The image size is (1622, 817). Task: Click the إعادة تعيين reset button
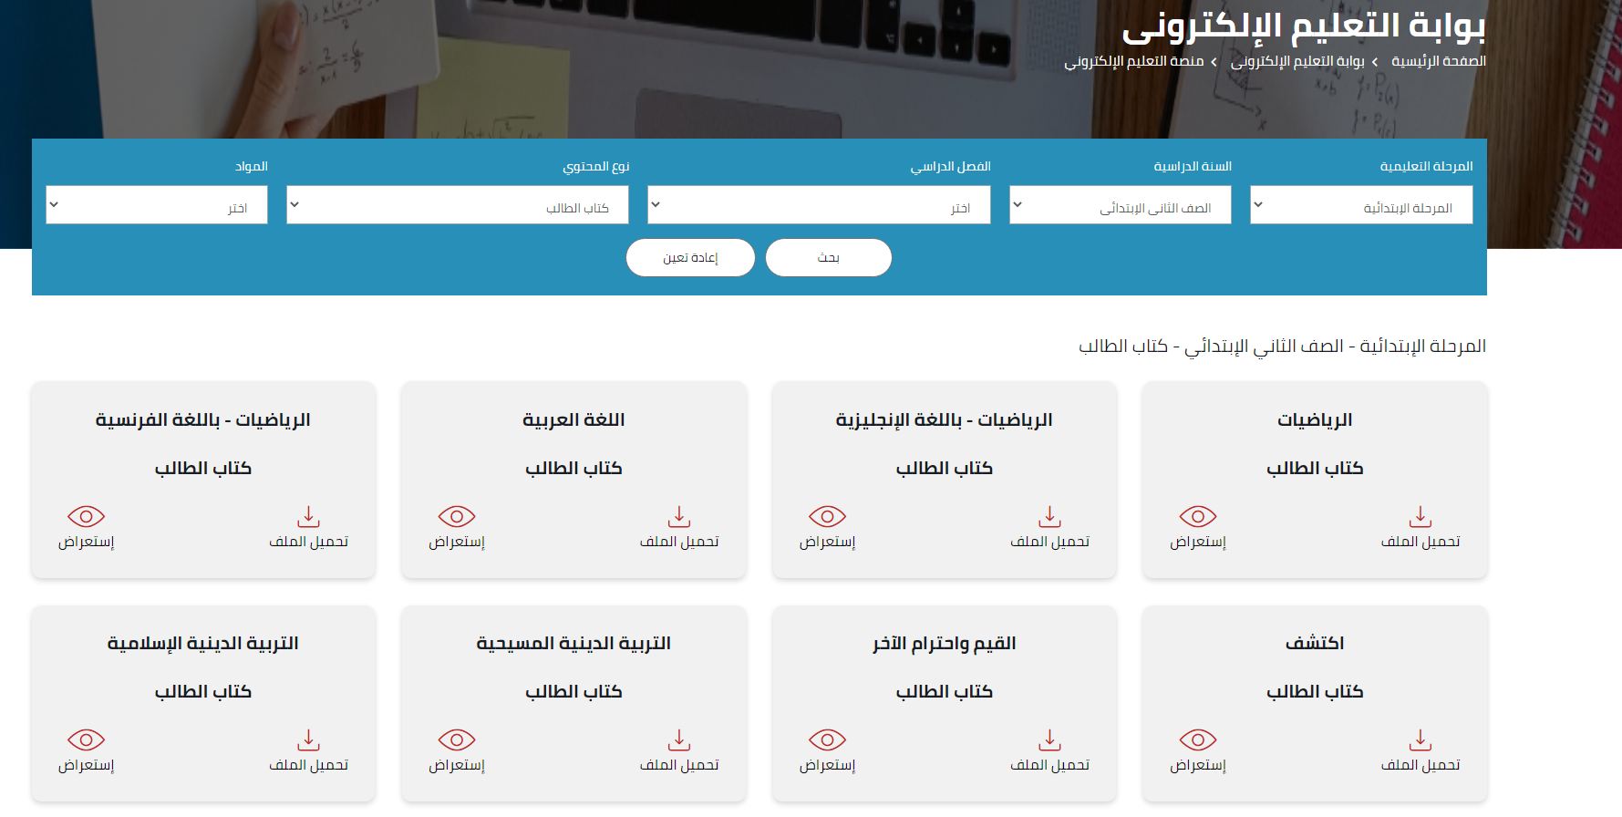(x=690, y=258)
